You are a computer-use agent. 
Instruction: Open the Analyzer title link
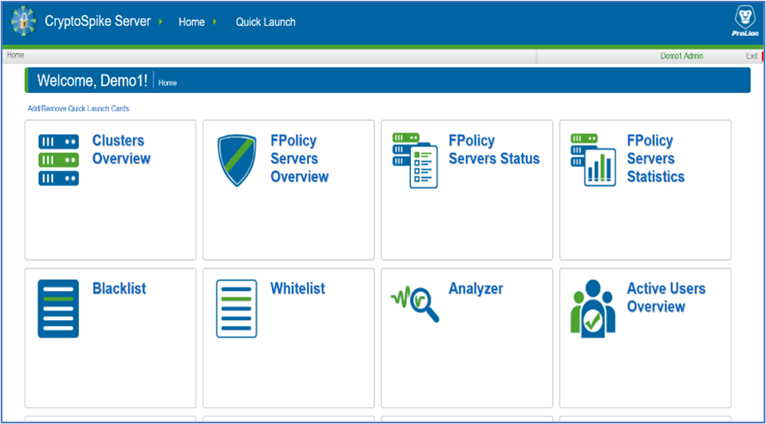(476, 288)
